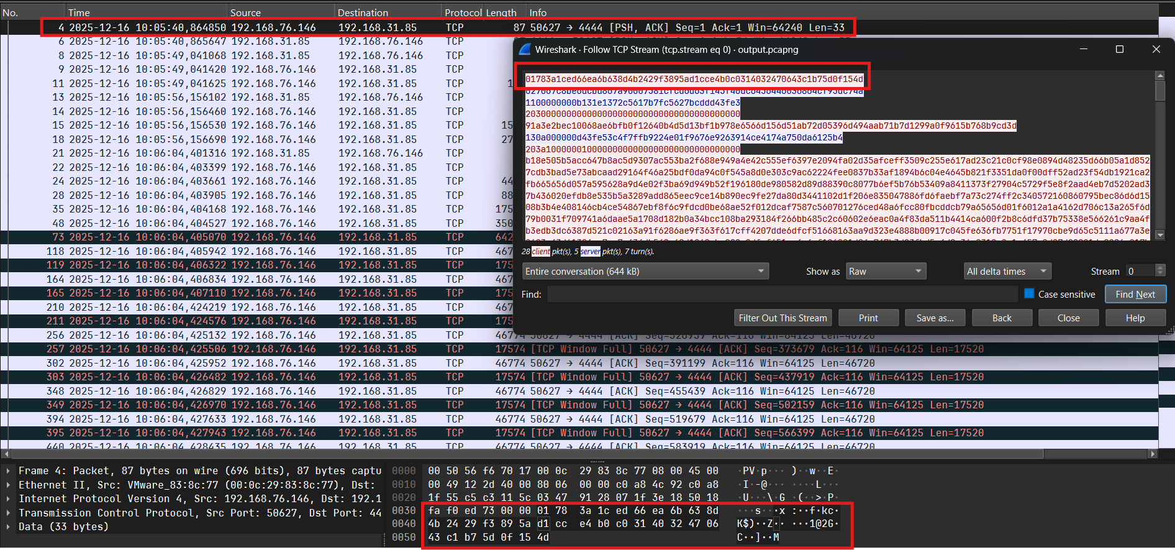Open the Entire conversation (644 kB) dropdown

pos(645,272)
